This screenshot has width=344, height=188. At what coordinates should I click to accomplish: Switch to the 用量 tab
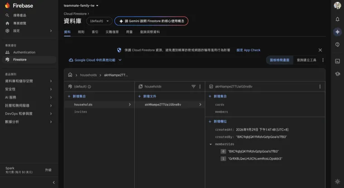(129, 32)
